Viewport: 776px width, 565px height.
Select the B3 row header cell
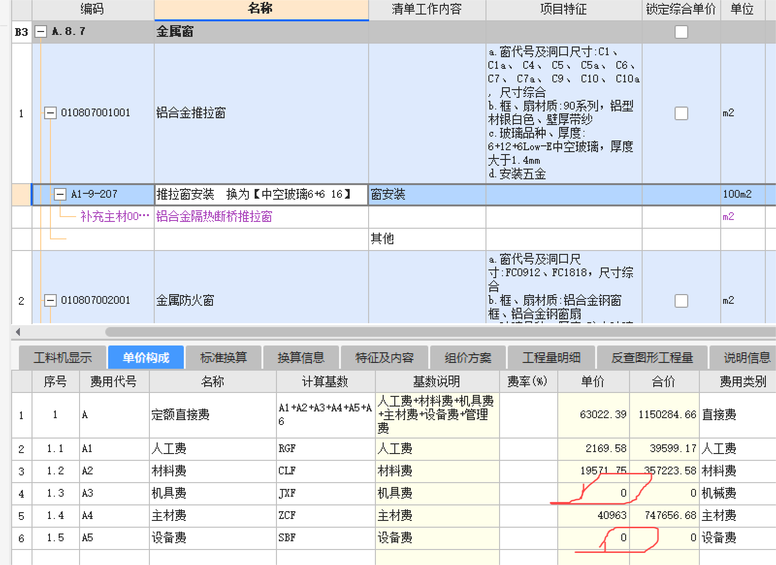coord(21,32)
